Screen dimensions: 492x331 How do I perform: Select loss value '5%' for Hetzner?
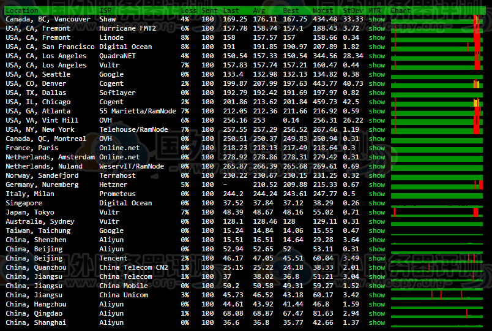coord(185,185)
